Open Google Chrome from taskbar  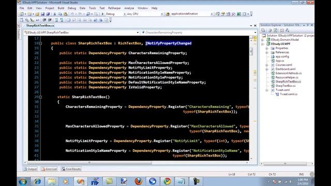pyautogui.click(x=167, y=181)
